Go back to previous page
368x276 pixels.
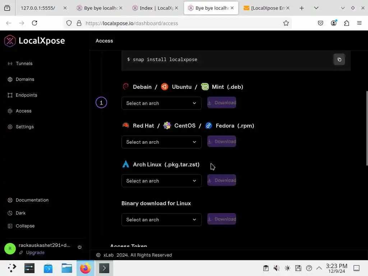click(9, 23)
